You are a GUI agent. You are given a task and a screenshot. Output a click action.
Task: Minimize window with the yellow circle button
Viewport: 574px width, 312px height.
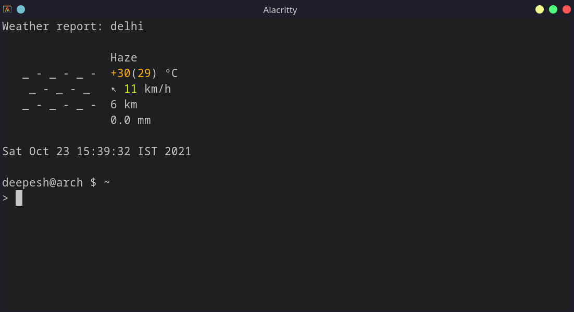(x=540, y=9)
